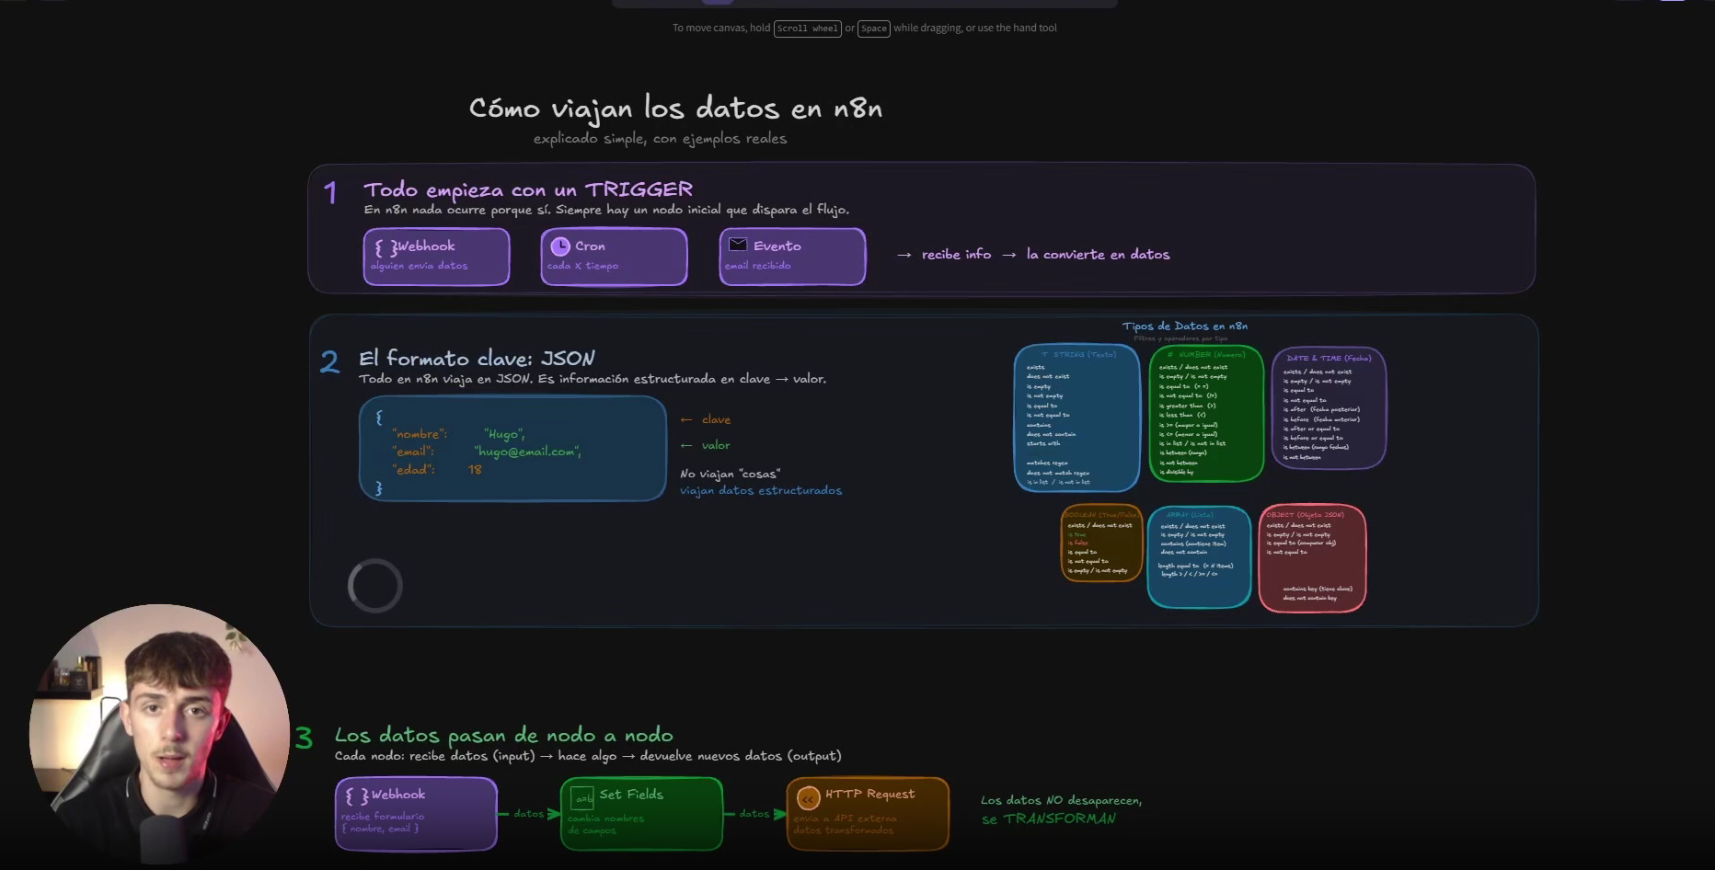
Task: Click the braces icon in the purple 'recibe formulario' node
Action: pos(357,796)
